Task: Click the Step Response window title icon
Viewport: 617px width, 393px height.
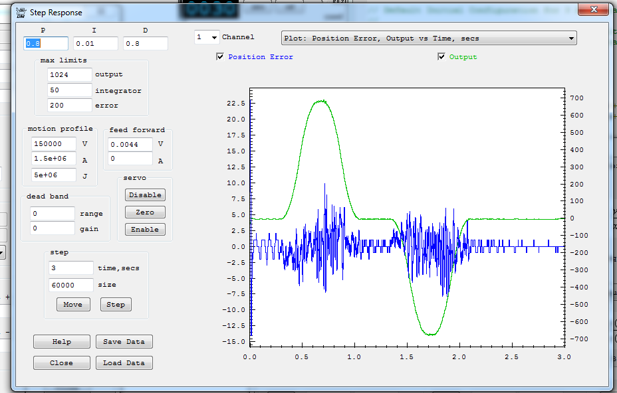Action: (x=21, y=13)
